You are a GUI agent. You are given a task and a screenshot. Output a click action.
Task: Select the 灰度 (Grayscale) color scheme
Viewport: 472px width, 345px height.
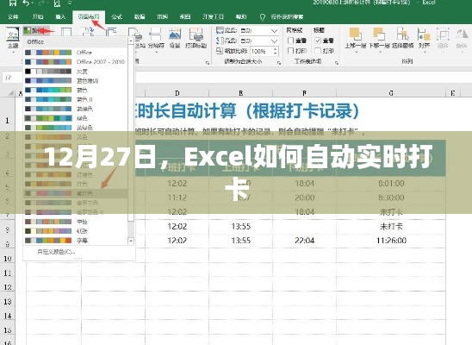[x=75, y=72]
